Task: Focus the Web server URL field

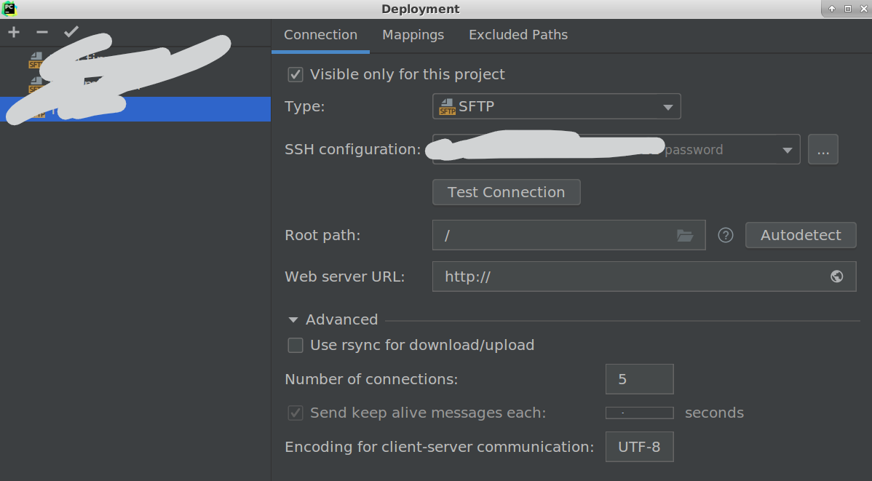Action: pos(644,277)
